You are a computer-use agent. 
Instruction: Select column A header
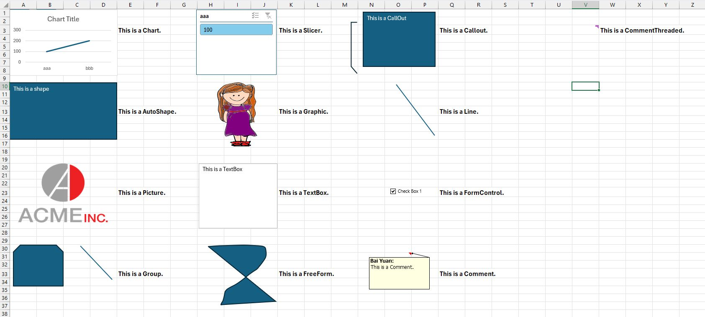pyautogui.click(x=23, y=5)
